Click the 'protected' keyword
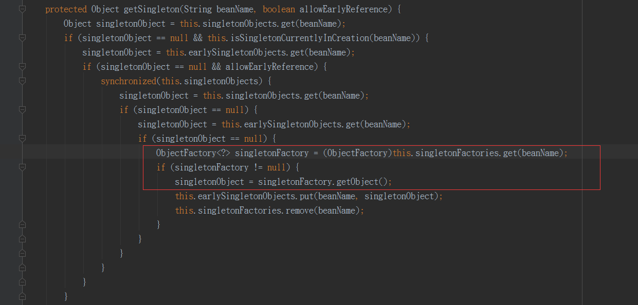This screenshot has height=305, width=638. pos(66,9)
